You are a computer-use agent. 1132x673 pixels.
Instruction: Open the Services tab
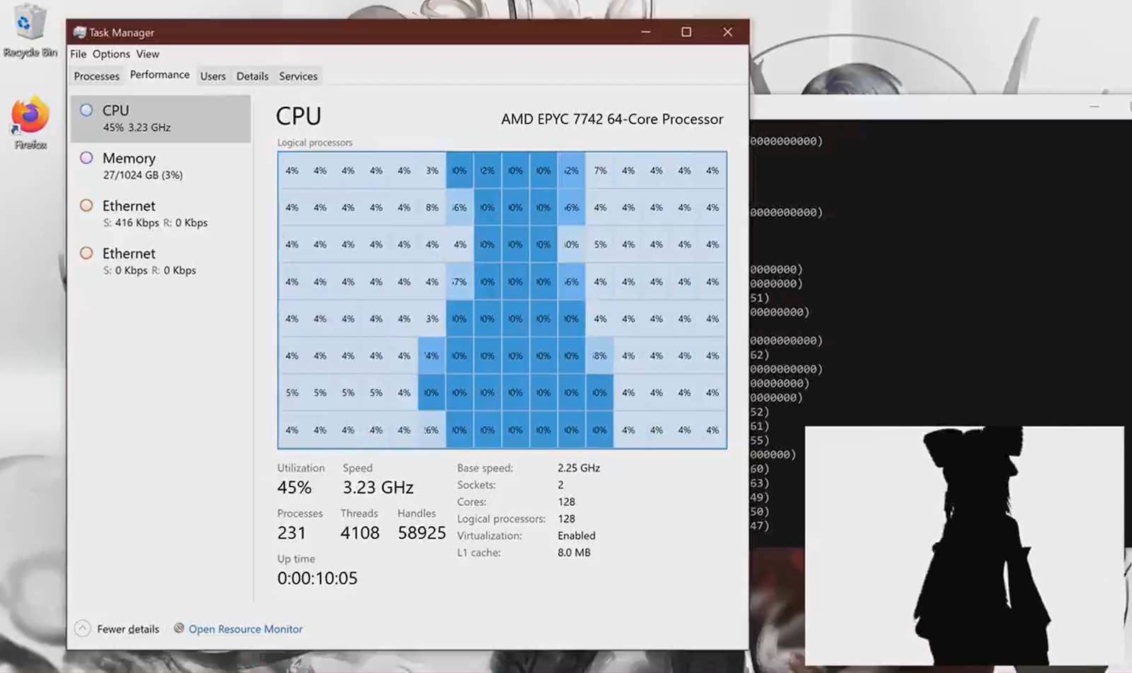[298, 76]
